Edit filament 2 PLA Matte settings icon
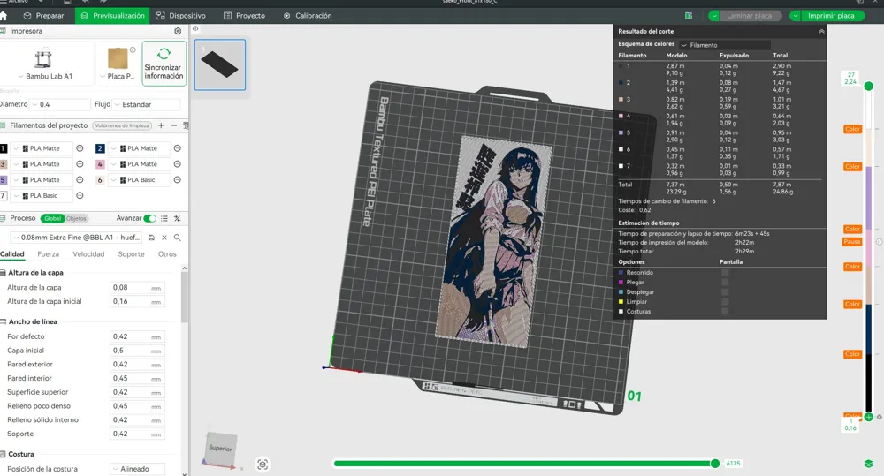The height and width of the screenshot is (476, 884). (x=177, y=148)
